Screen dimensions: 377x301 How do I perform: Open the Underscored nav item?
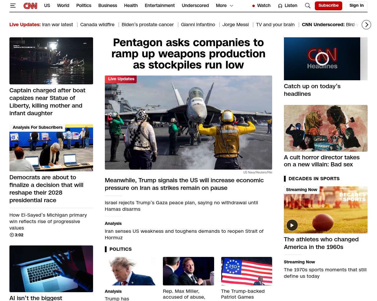tap(195, 6)
